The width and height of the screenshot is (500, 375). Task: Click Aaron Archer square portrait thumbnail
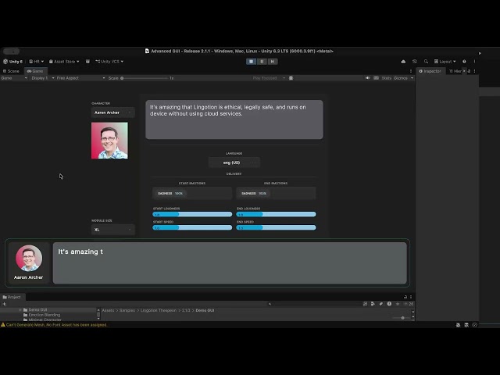click(109, 141)
